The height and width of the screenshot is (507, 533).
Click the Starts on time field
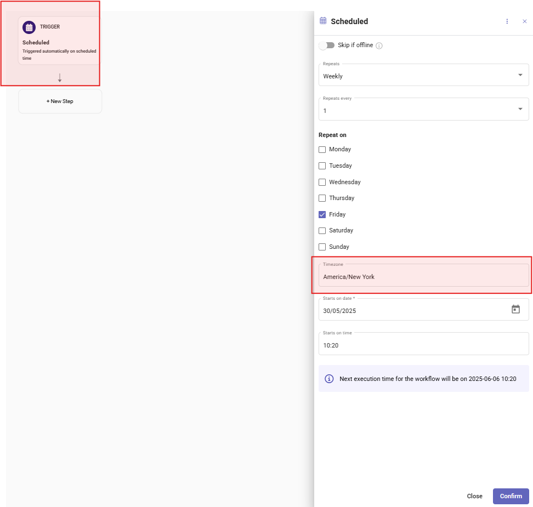point(423,344)
